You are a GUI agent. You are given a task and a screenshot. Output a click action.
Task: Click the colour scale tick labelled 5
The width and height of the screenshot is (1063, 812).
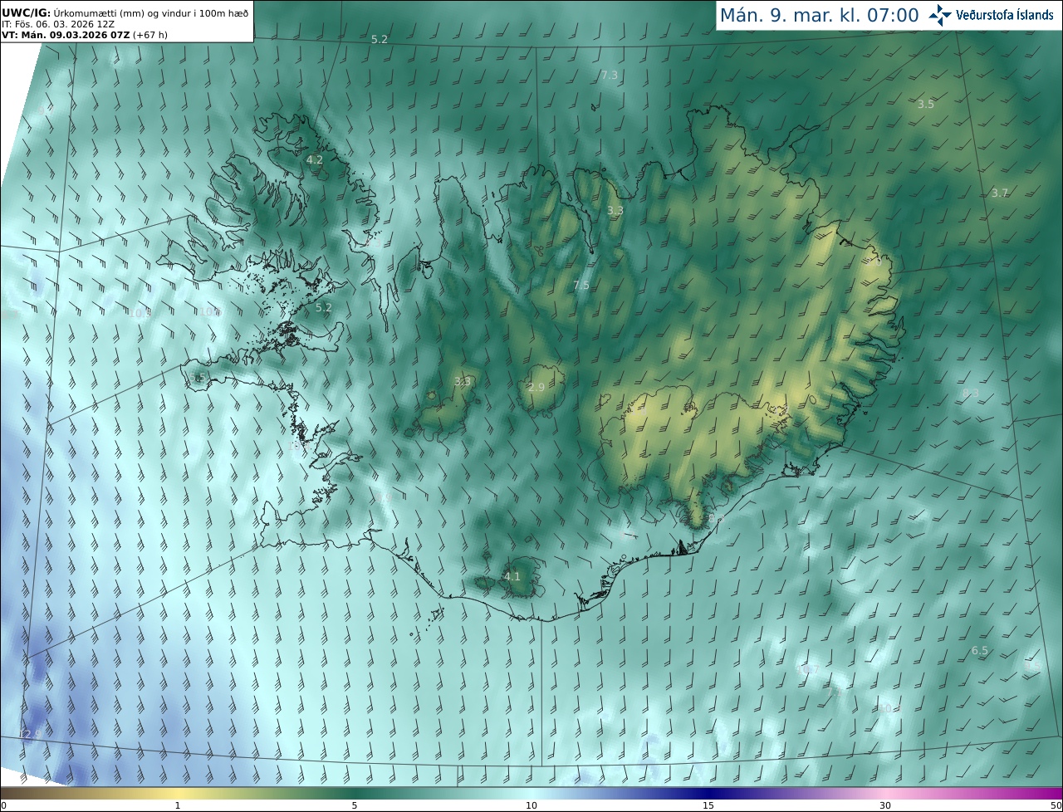tap(355, 805)
